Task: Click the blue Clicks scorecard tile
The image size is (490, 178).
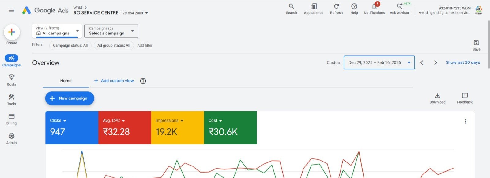Action: coord(72,127)
